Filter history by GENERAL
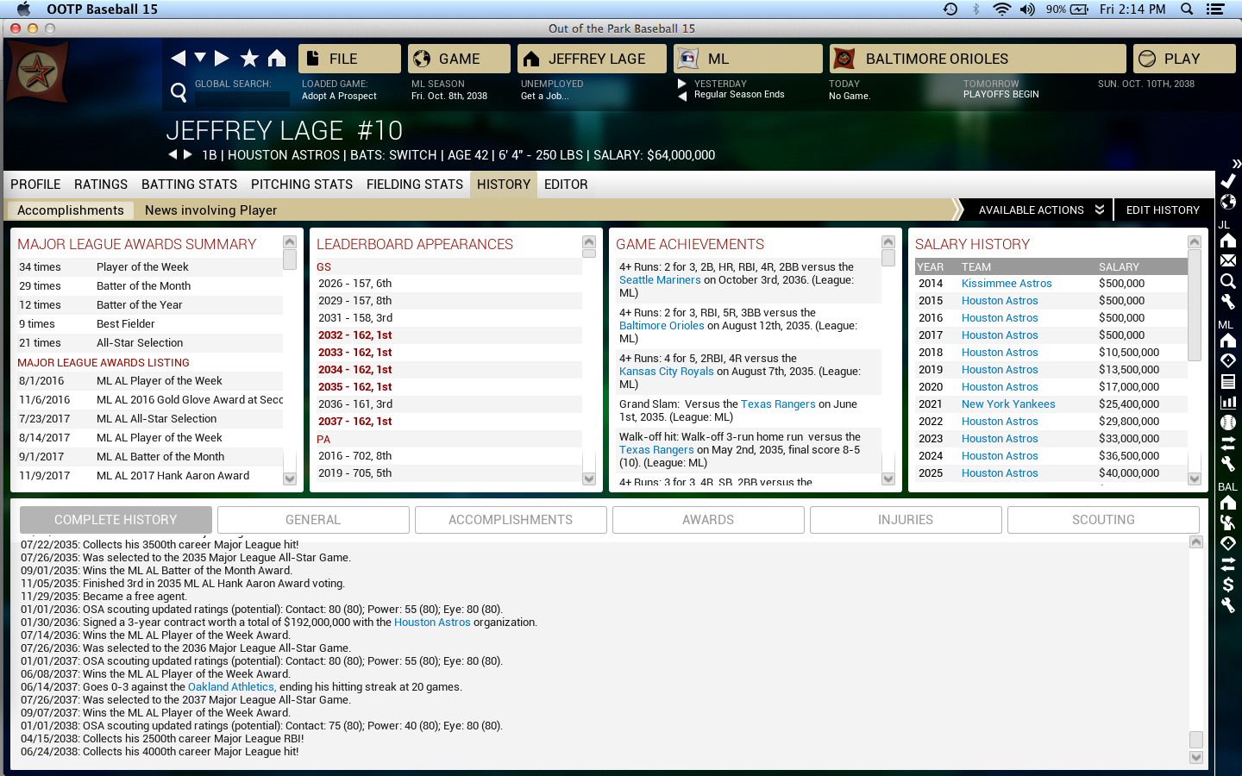Screen dimensions: 1242x776 313,520
